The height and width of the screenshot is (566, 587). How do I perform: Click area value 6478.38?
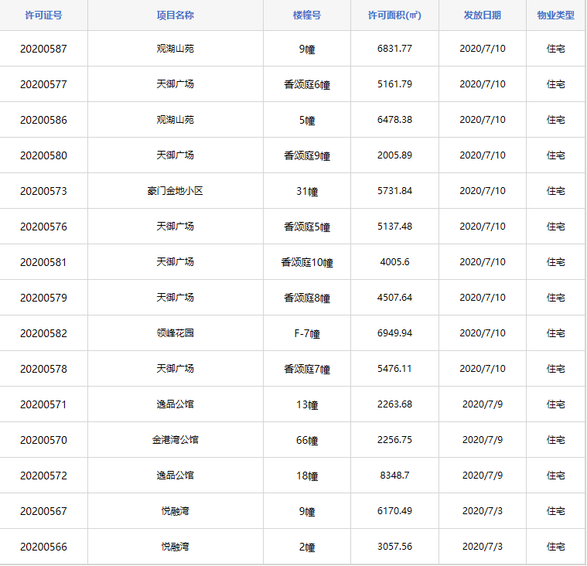[394, 120]
